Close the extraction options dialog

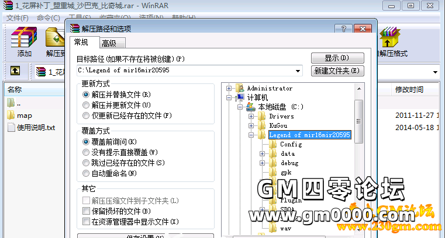click(363, 29)
